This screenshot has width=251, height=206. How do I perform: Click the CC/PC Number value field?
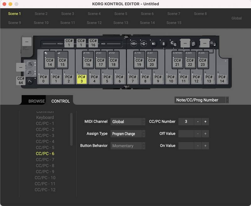[x=186, y=122]
